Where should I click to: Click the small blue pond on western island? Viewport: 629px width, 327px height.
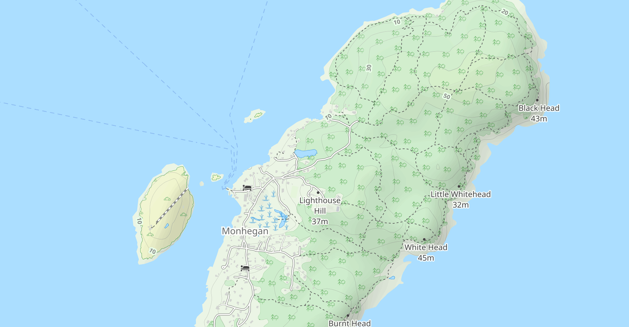pos(166,226)
